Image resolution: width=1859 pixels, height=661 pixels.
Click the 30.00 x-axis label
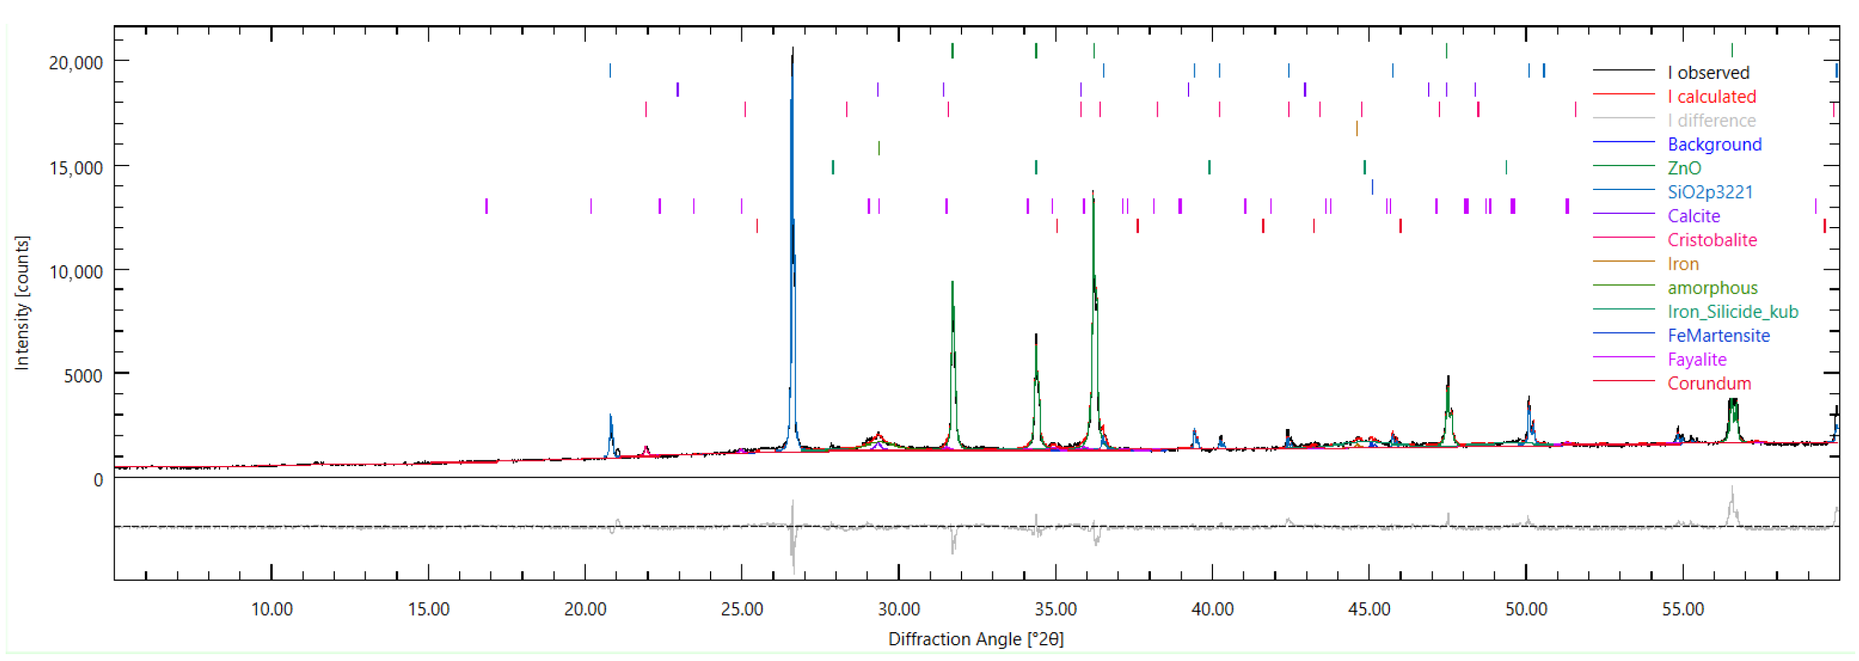point(899,609)
